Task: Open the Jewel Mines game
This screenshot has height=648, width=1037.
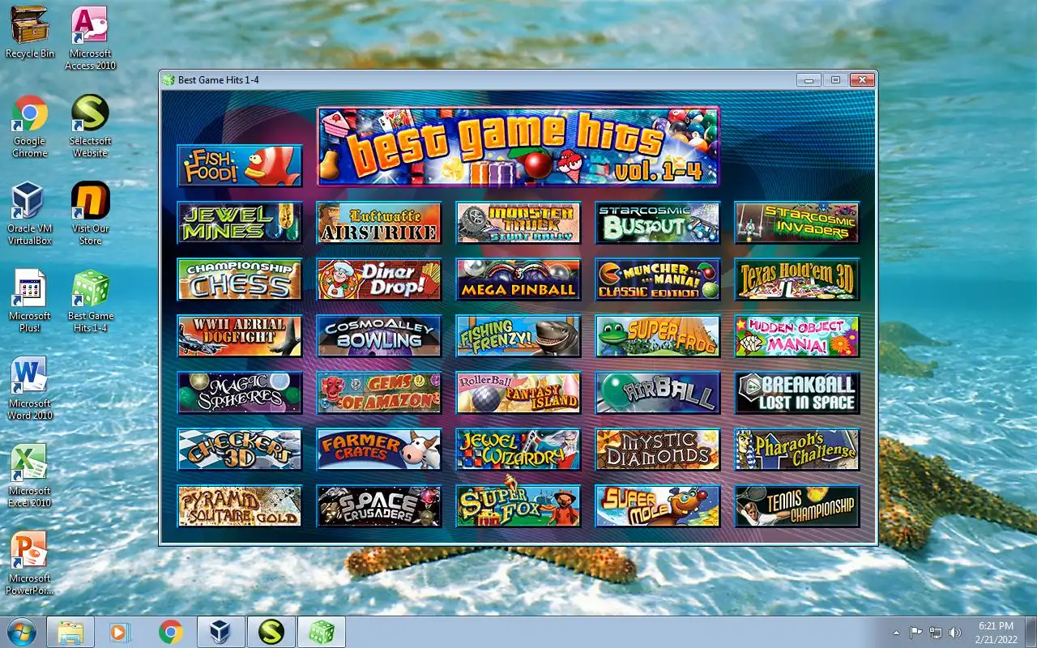Action: [240, 223]
